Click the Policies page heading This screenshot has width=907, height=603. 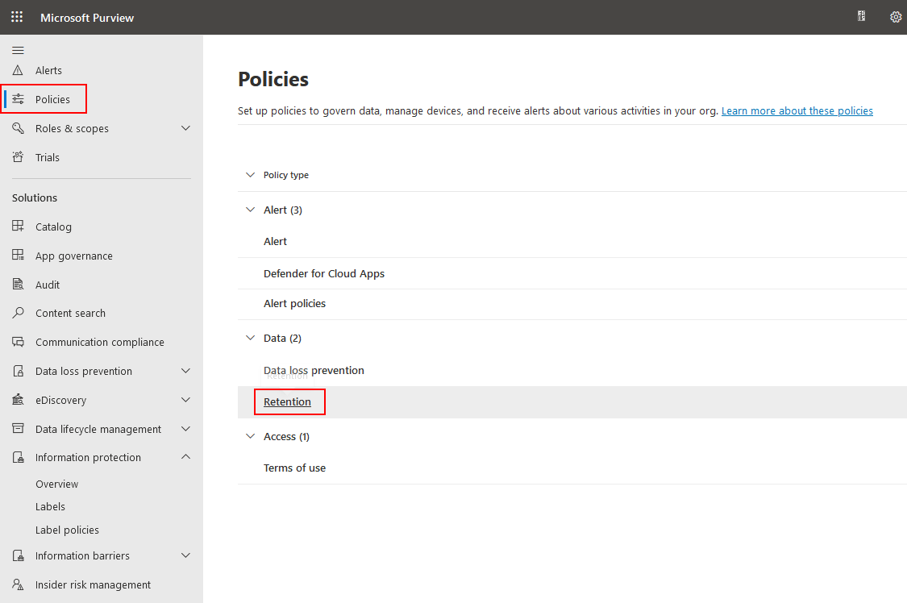tap(273, 79)
